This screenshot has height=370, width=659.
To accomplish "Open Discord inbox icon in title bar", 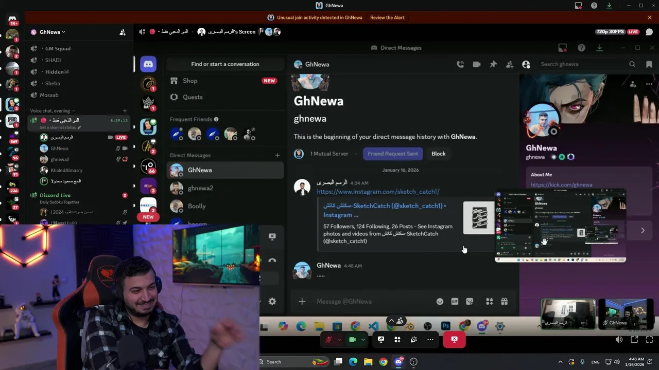I will [578, 6].
